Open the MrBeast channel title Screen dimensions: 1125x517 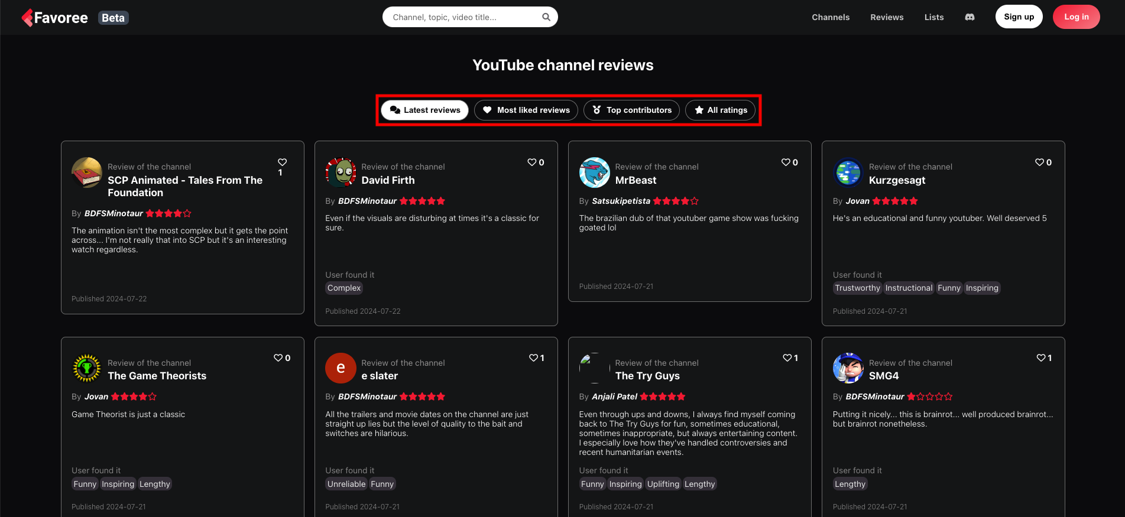click(x=636, y=180)
